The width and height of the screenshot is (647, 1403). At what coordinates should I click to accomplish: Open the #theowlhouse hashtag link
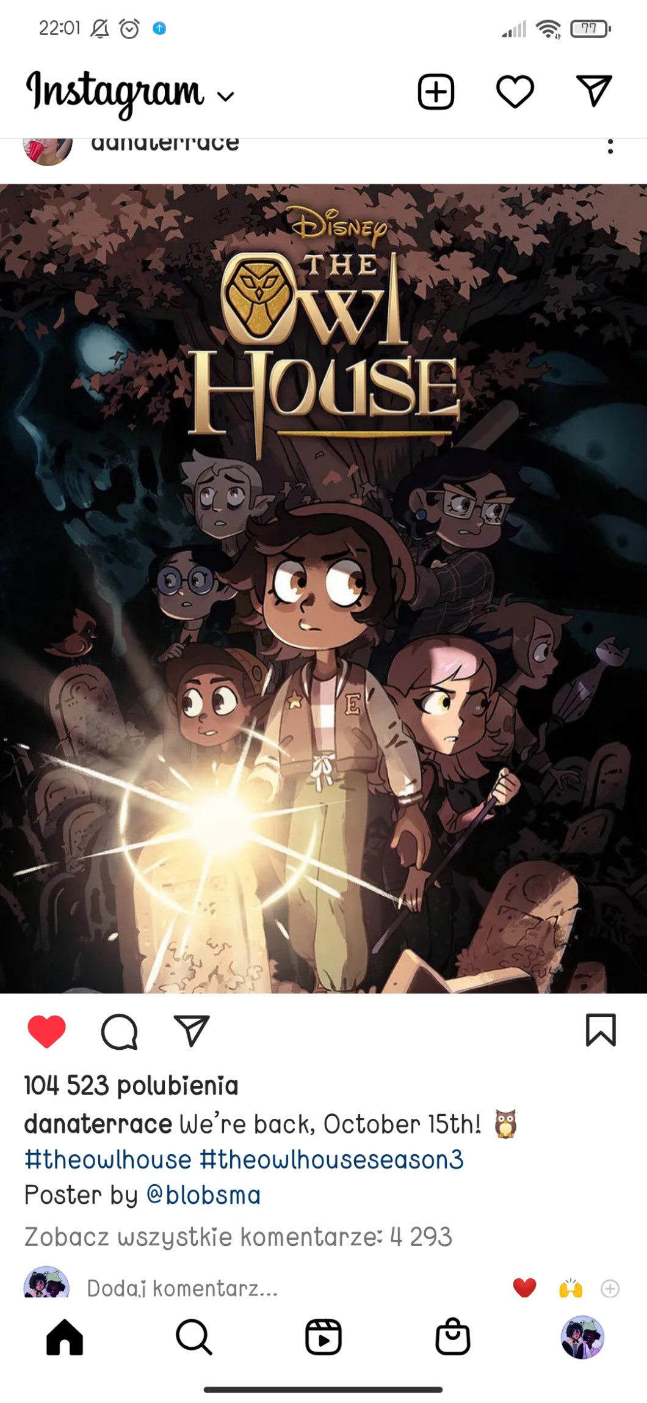coord(108,1160)
